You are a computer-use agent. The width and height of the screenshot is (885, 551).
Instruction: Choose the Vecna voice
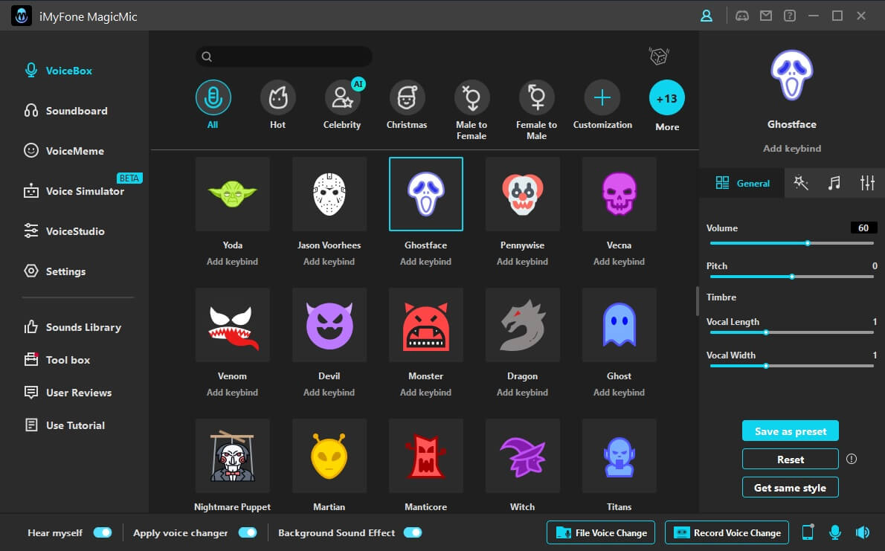point(619,194)
